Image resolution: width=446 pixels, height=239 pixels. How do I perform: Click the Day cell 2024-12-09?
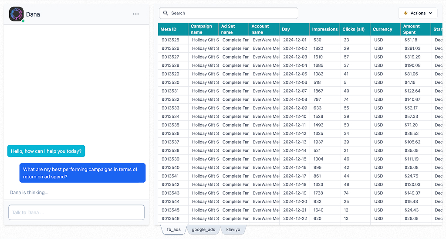(x=294, y=108)
